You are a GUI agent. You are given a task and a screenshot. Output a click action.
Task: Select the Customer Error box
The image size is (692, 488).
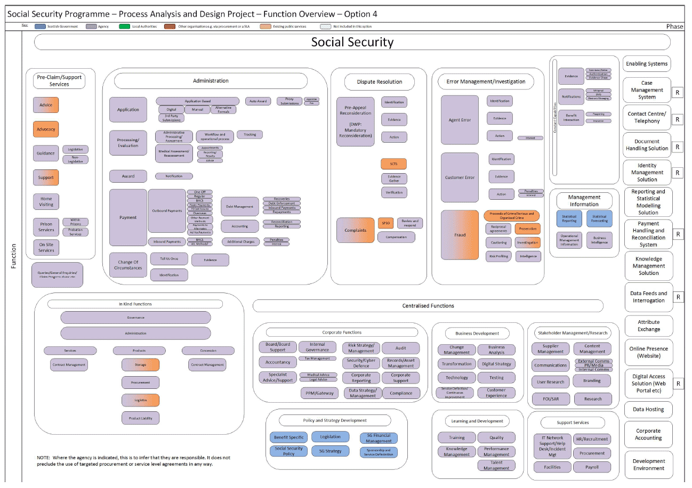pyautogui.click(x=460, y=177)
